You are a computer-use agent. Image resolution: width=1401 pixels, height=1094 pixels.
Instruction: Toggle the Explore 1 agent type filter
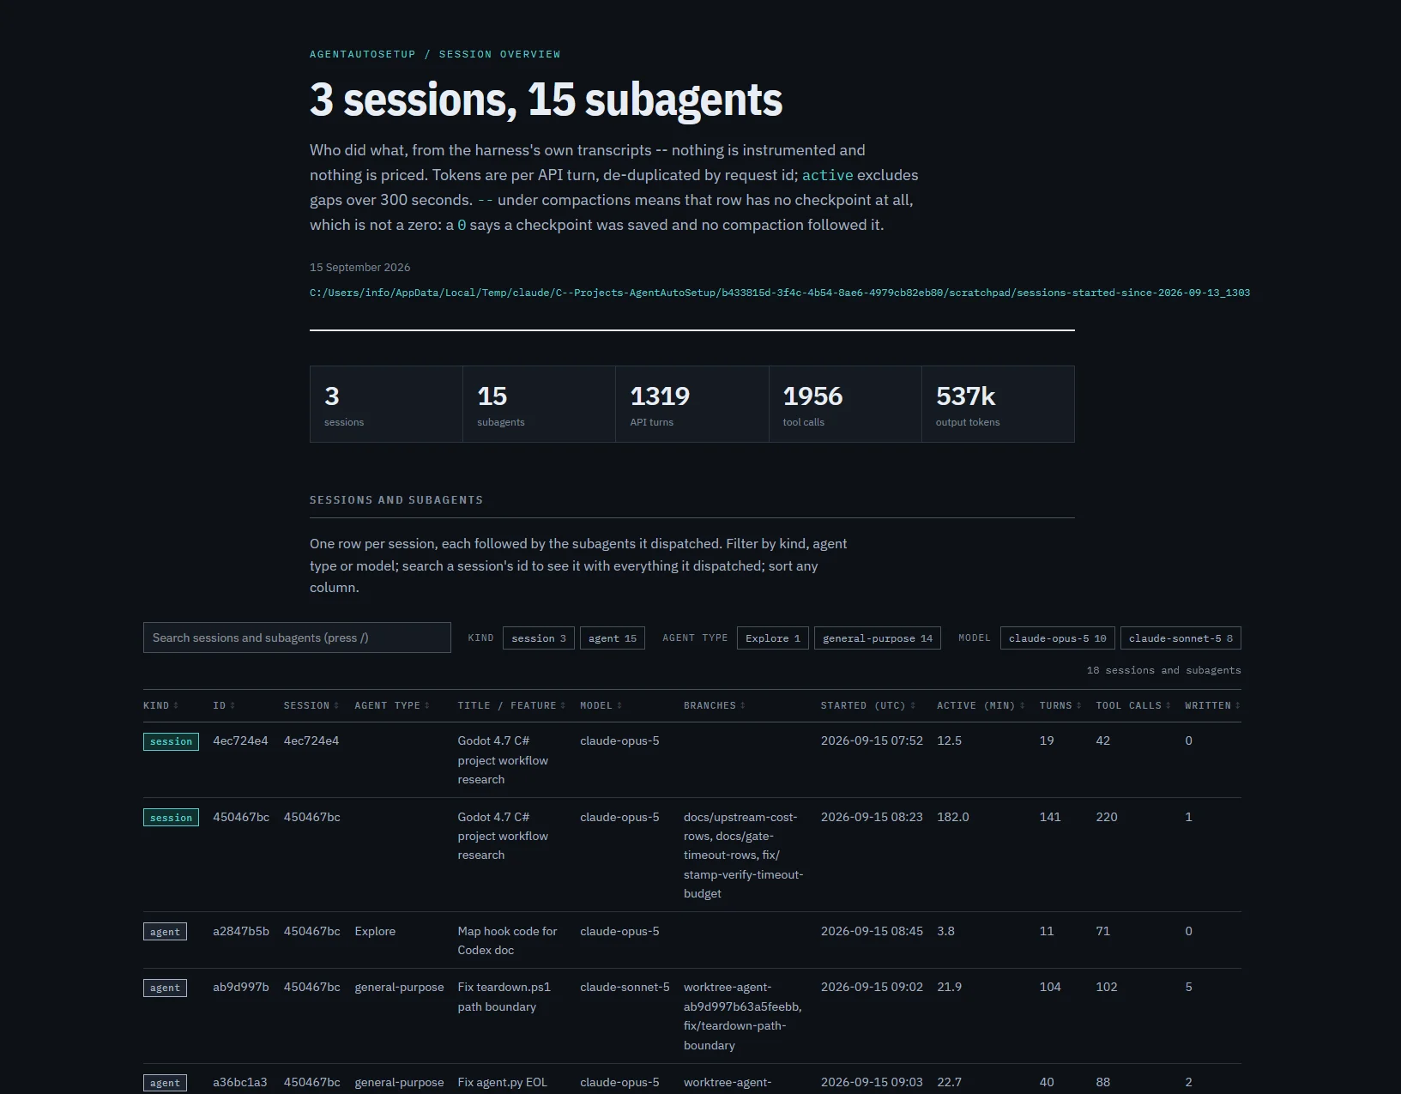[x=773, y=638]
